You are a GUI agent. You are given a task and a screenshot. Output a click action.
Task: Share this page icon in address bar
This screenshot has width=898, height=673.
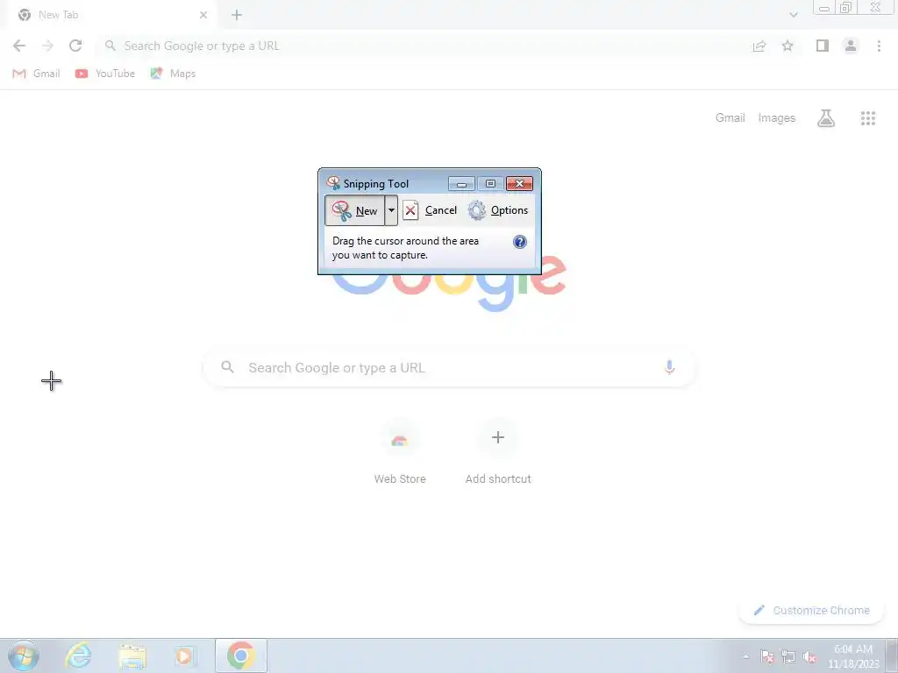tap(759, 46)
